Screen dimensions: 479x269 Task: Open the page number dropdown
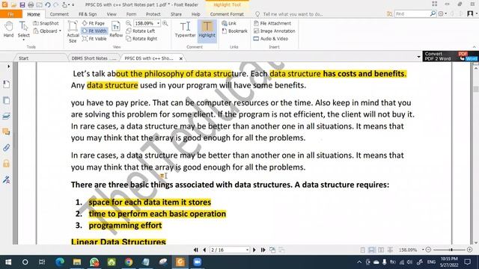coord(247,250)
